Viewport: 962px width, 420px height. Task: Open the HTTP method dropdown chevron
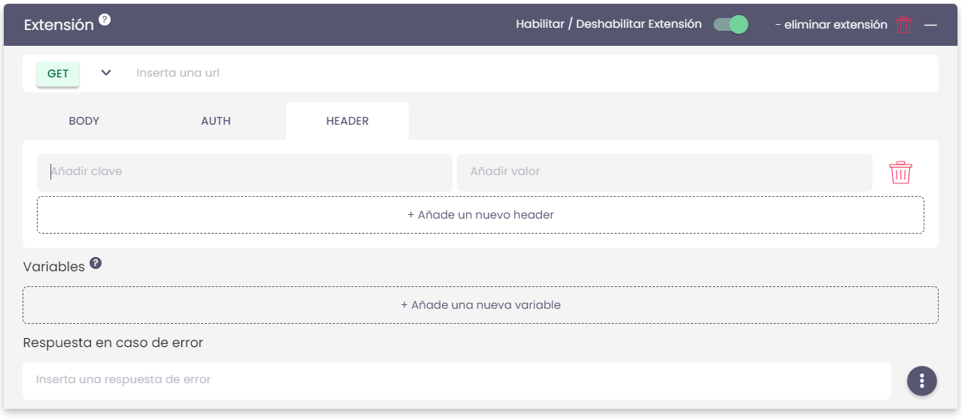point(106,73)
